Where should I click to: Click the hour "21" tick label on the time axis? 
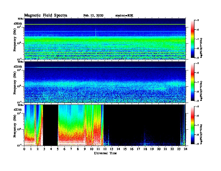(165, 149)
